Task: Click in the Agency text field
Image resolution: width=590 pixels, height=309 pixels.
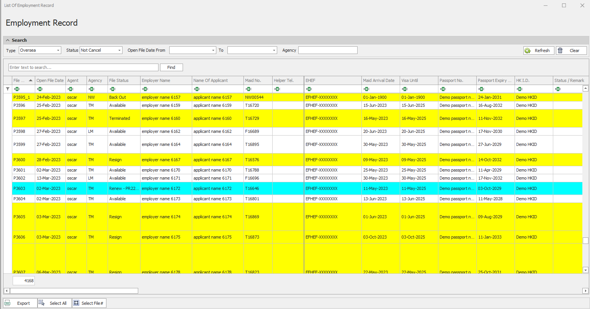Action: pyautogui.click(x=327, y=50)
